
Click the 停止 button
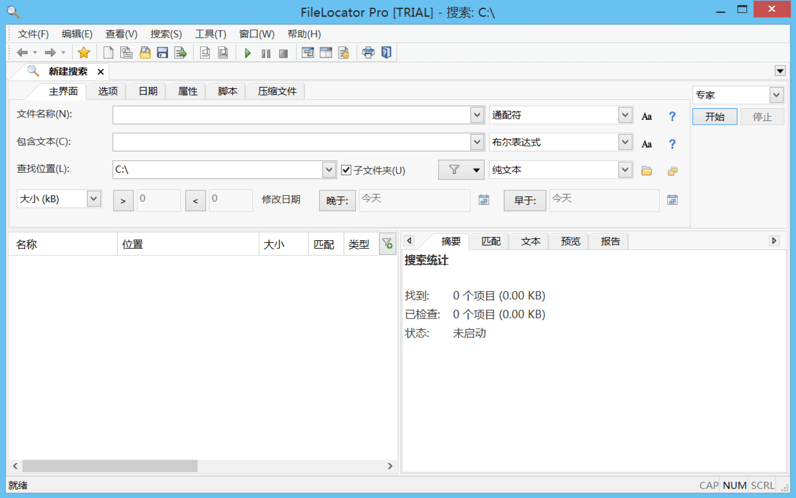click(762, 117)
